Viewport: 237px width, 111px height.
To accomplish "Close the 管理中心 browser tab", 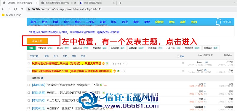I will 75,3.
